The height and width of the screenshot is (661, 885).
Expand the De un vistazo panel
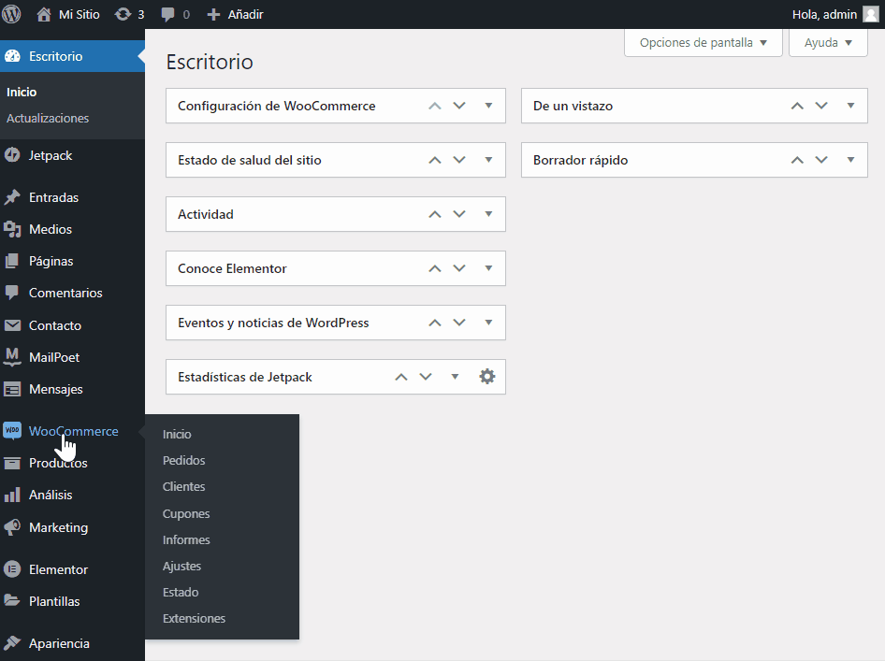[850, 106]
